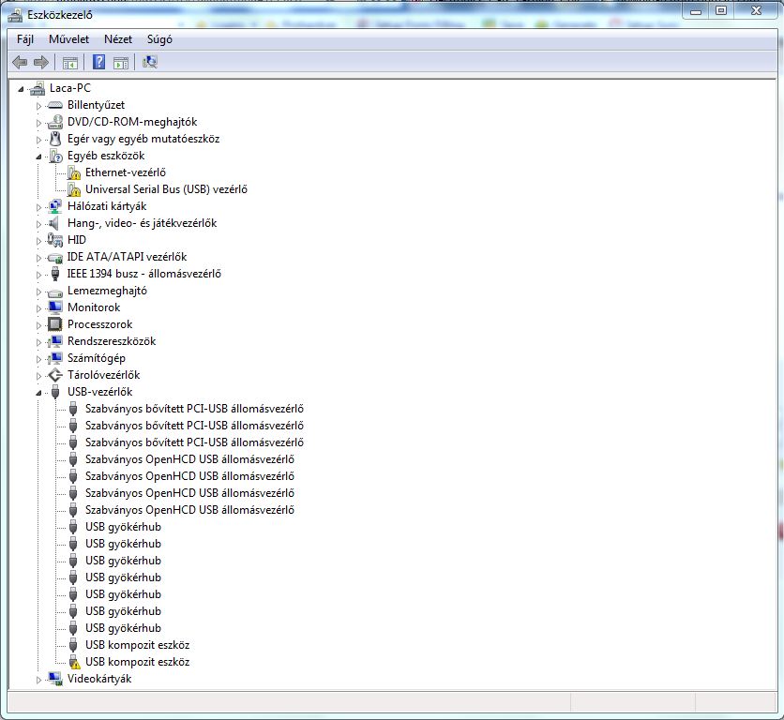Minimize the Eszközkezelő window
This screenshot has width=784, height=720.
tap(696, 10)
